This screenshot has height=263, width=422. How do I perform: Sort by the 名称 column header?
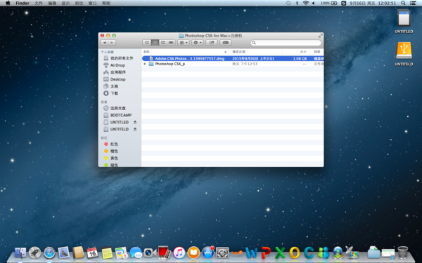(185, 52)
